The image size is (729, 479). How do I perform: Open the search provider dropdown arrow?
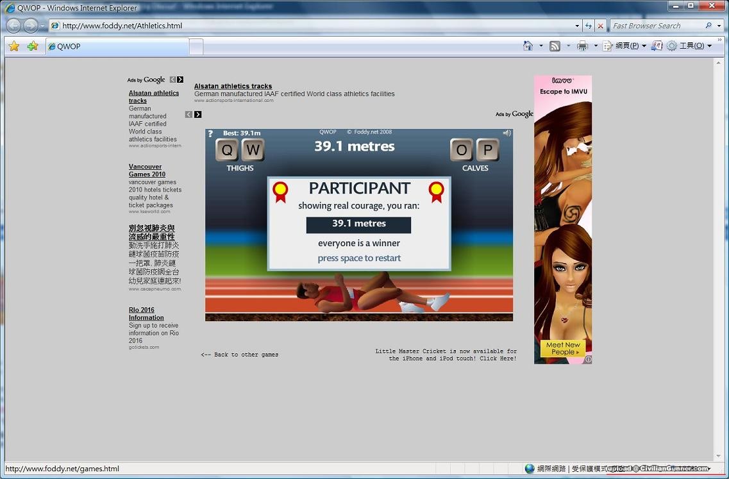(719, 26)
